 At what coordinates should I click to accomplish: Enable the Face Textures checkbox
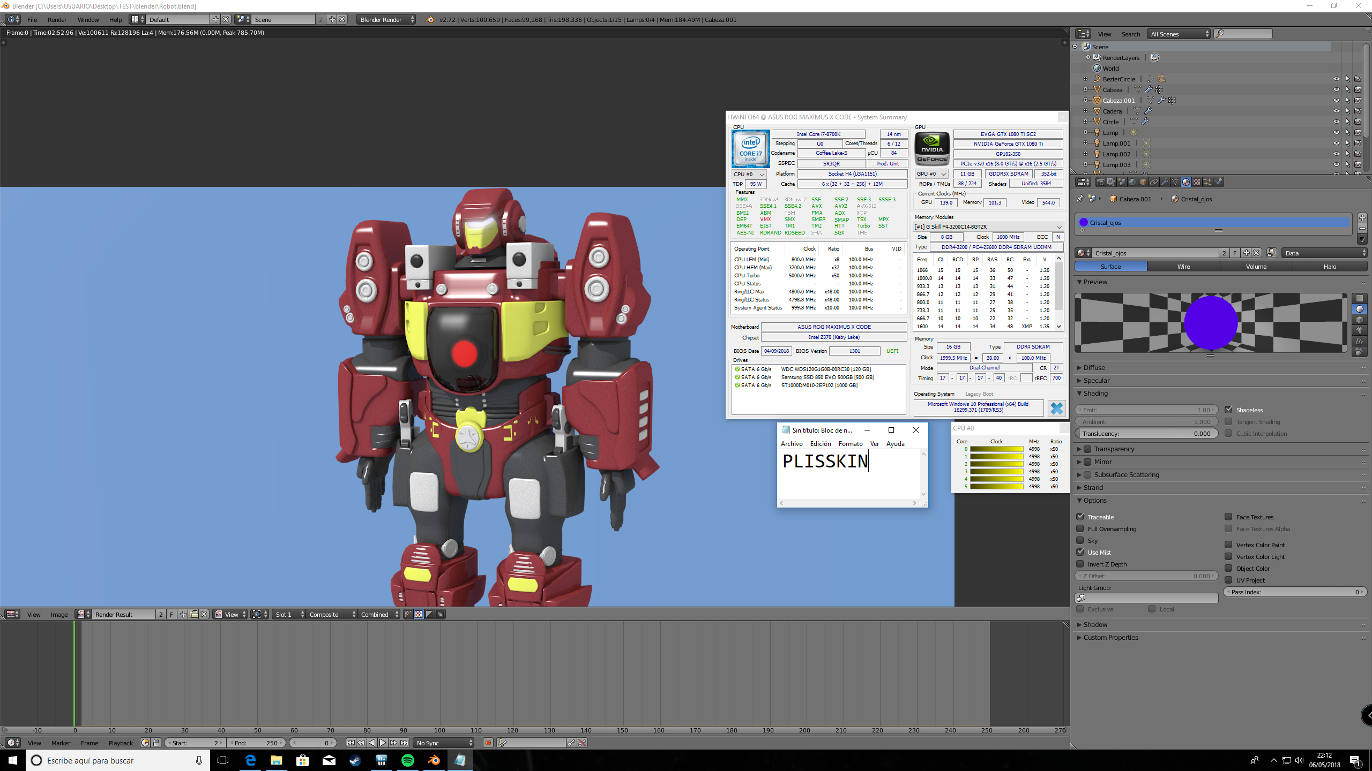click(x=1229, y=517)
